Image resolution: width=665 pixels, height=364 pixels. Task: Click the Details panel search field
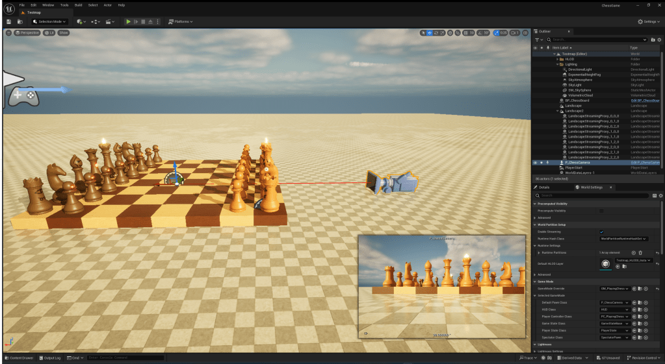(x=592, y=195)
